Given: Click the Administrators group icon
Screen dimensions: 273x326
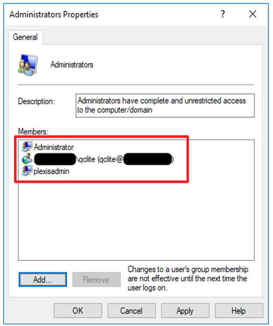Looking at the screenshot, I should coord(28,65).
